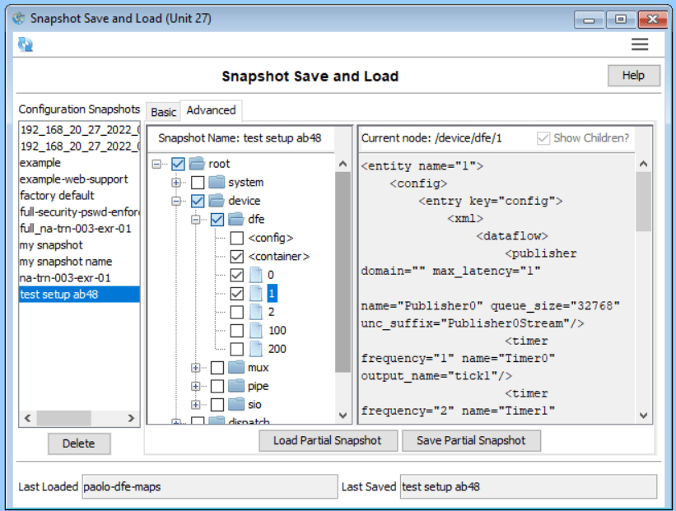This screenshot has width=676, height=511.
Task: Switch to the Basic tab
Action: [x=163, y=112]
